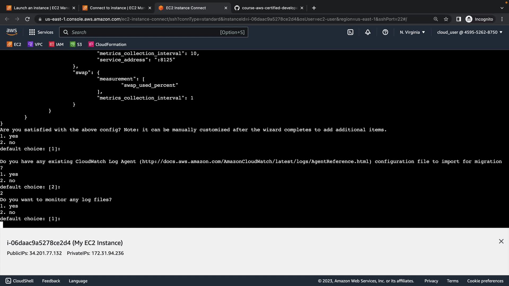Click the help question mark icon
Viewport: 509px width, 286px height.
click(385, 32)
